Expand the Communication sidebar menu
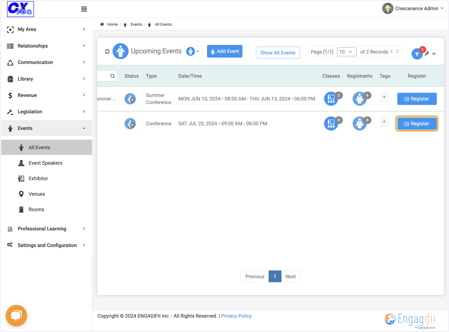 pos(46,62)
